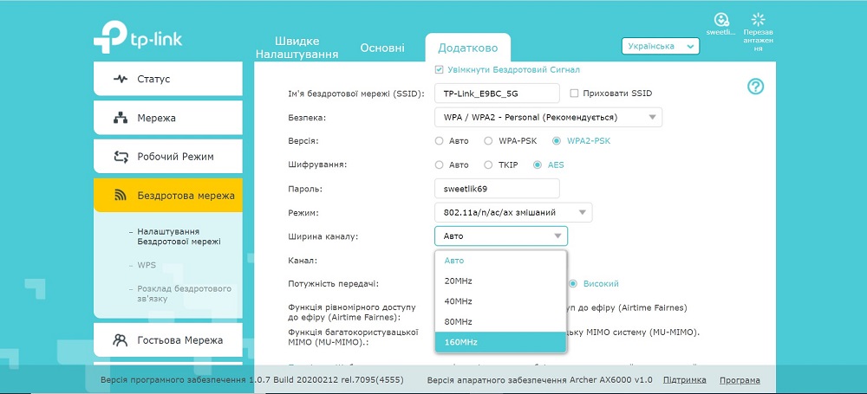The width and height of the screenshot is (867, 394).
Task: Open the Підтримка link in footer
Action: click(685, 380)
